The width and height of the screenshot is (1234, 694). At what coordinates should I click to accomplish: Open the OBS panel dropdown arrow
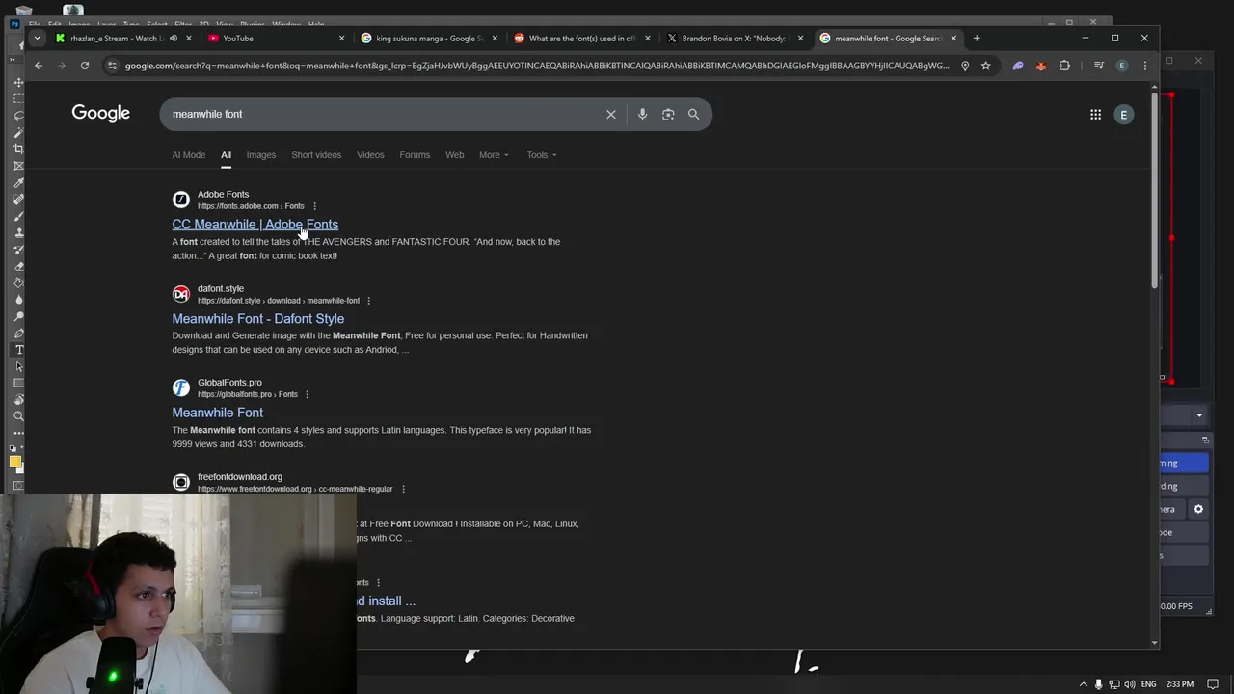point(1199,415)
